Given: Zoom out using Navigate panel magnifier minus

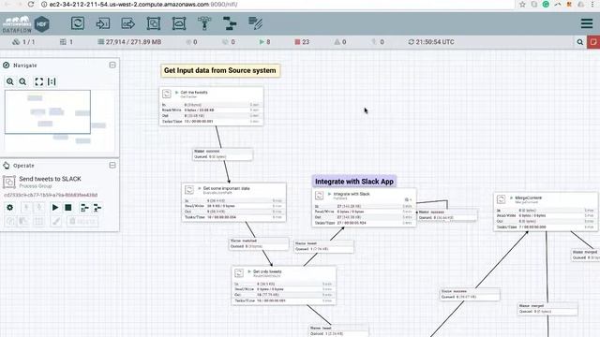Looking at the screenshot, I should (22, 81).
